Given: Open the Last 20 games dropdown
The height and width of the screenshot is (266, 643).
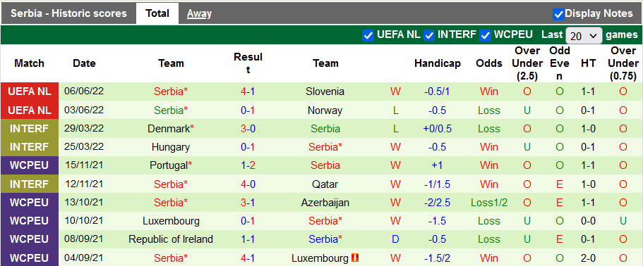Looking at the screenshot, I should coord(584,36).
